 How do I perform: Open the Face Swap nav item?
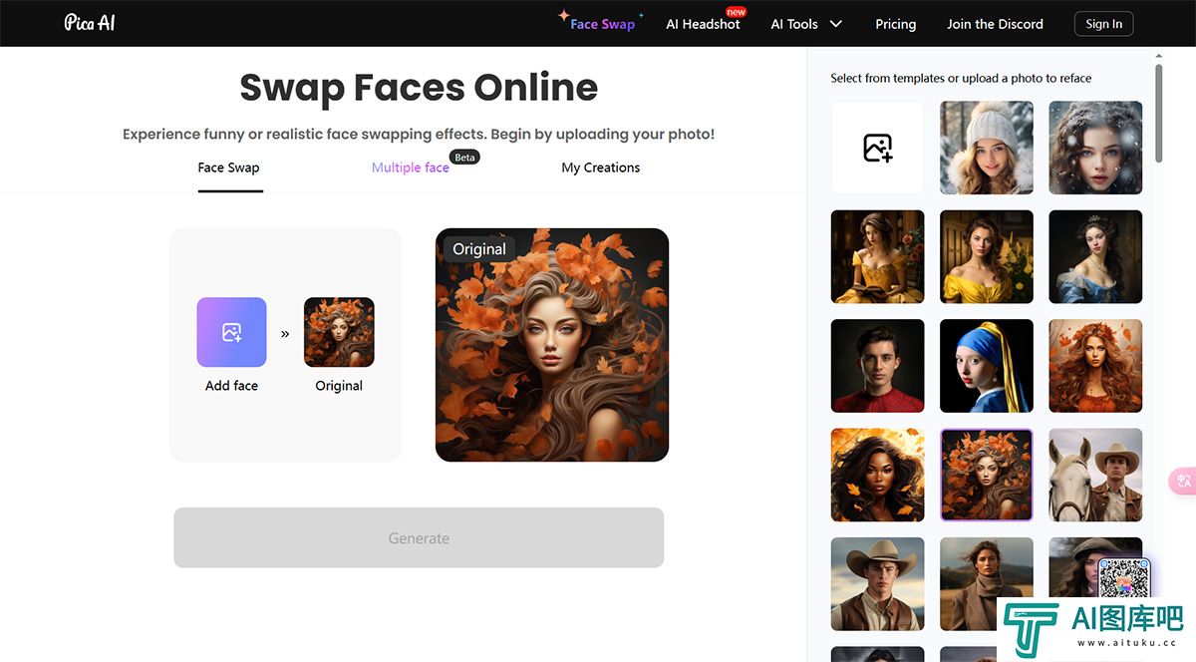tap(602, 24)
